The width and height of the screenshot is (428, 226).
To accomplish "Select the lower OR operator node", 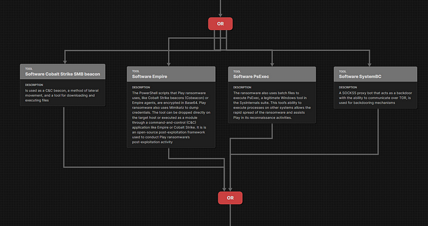I will click(230, 198).
